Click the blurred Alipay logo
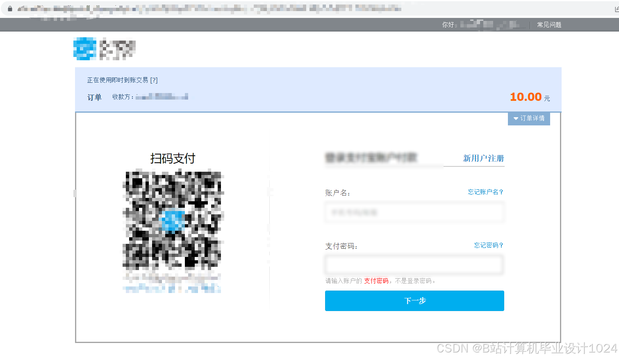 click(x=105, y=49)
